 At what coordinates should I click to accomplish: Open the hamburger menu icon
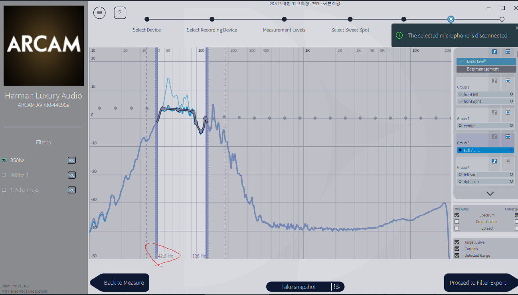(x=99, y=13)
